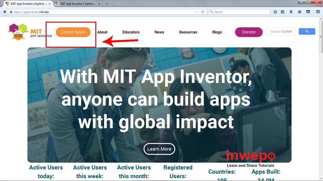Click the Firefox search box

[239, 12]
